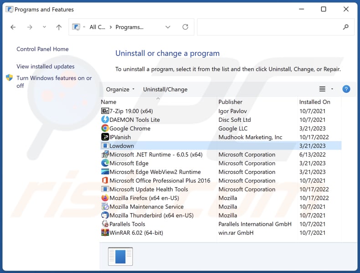Click Uninstall/Change in the toolbar
The height and width of the screenshot is (273, 360).
(x=165, y=89)
